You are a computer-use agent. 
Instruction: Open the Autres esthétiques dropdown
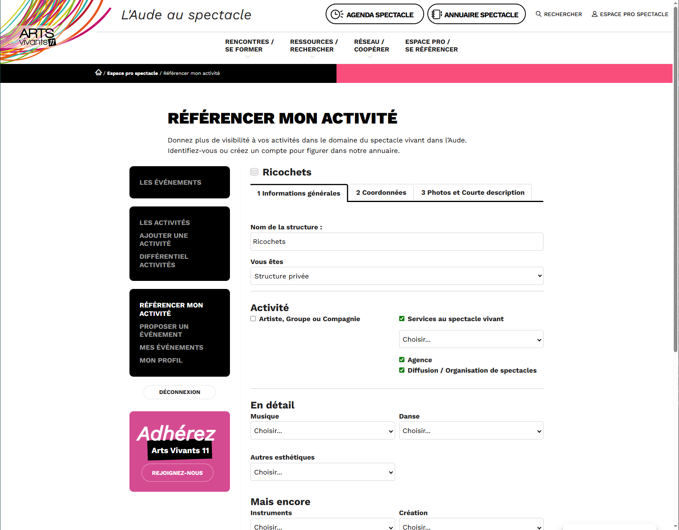322,472
